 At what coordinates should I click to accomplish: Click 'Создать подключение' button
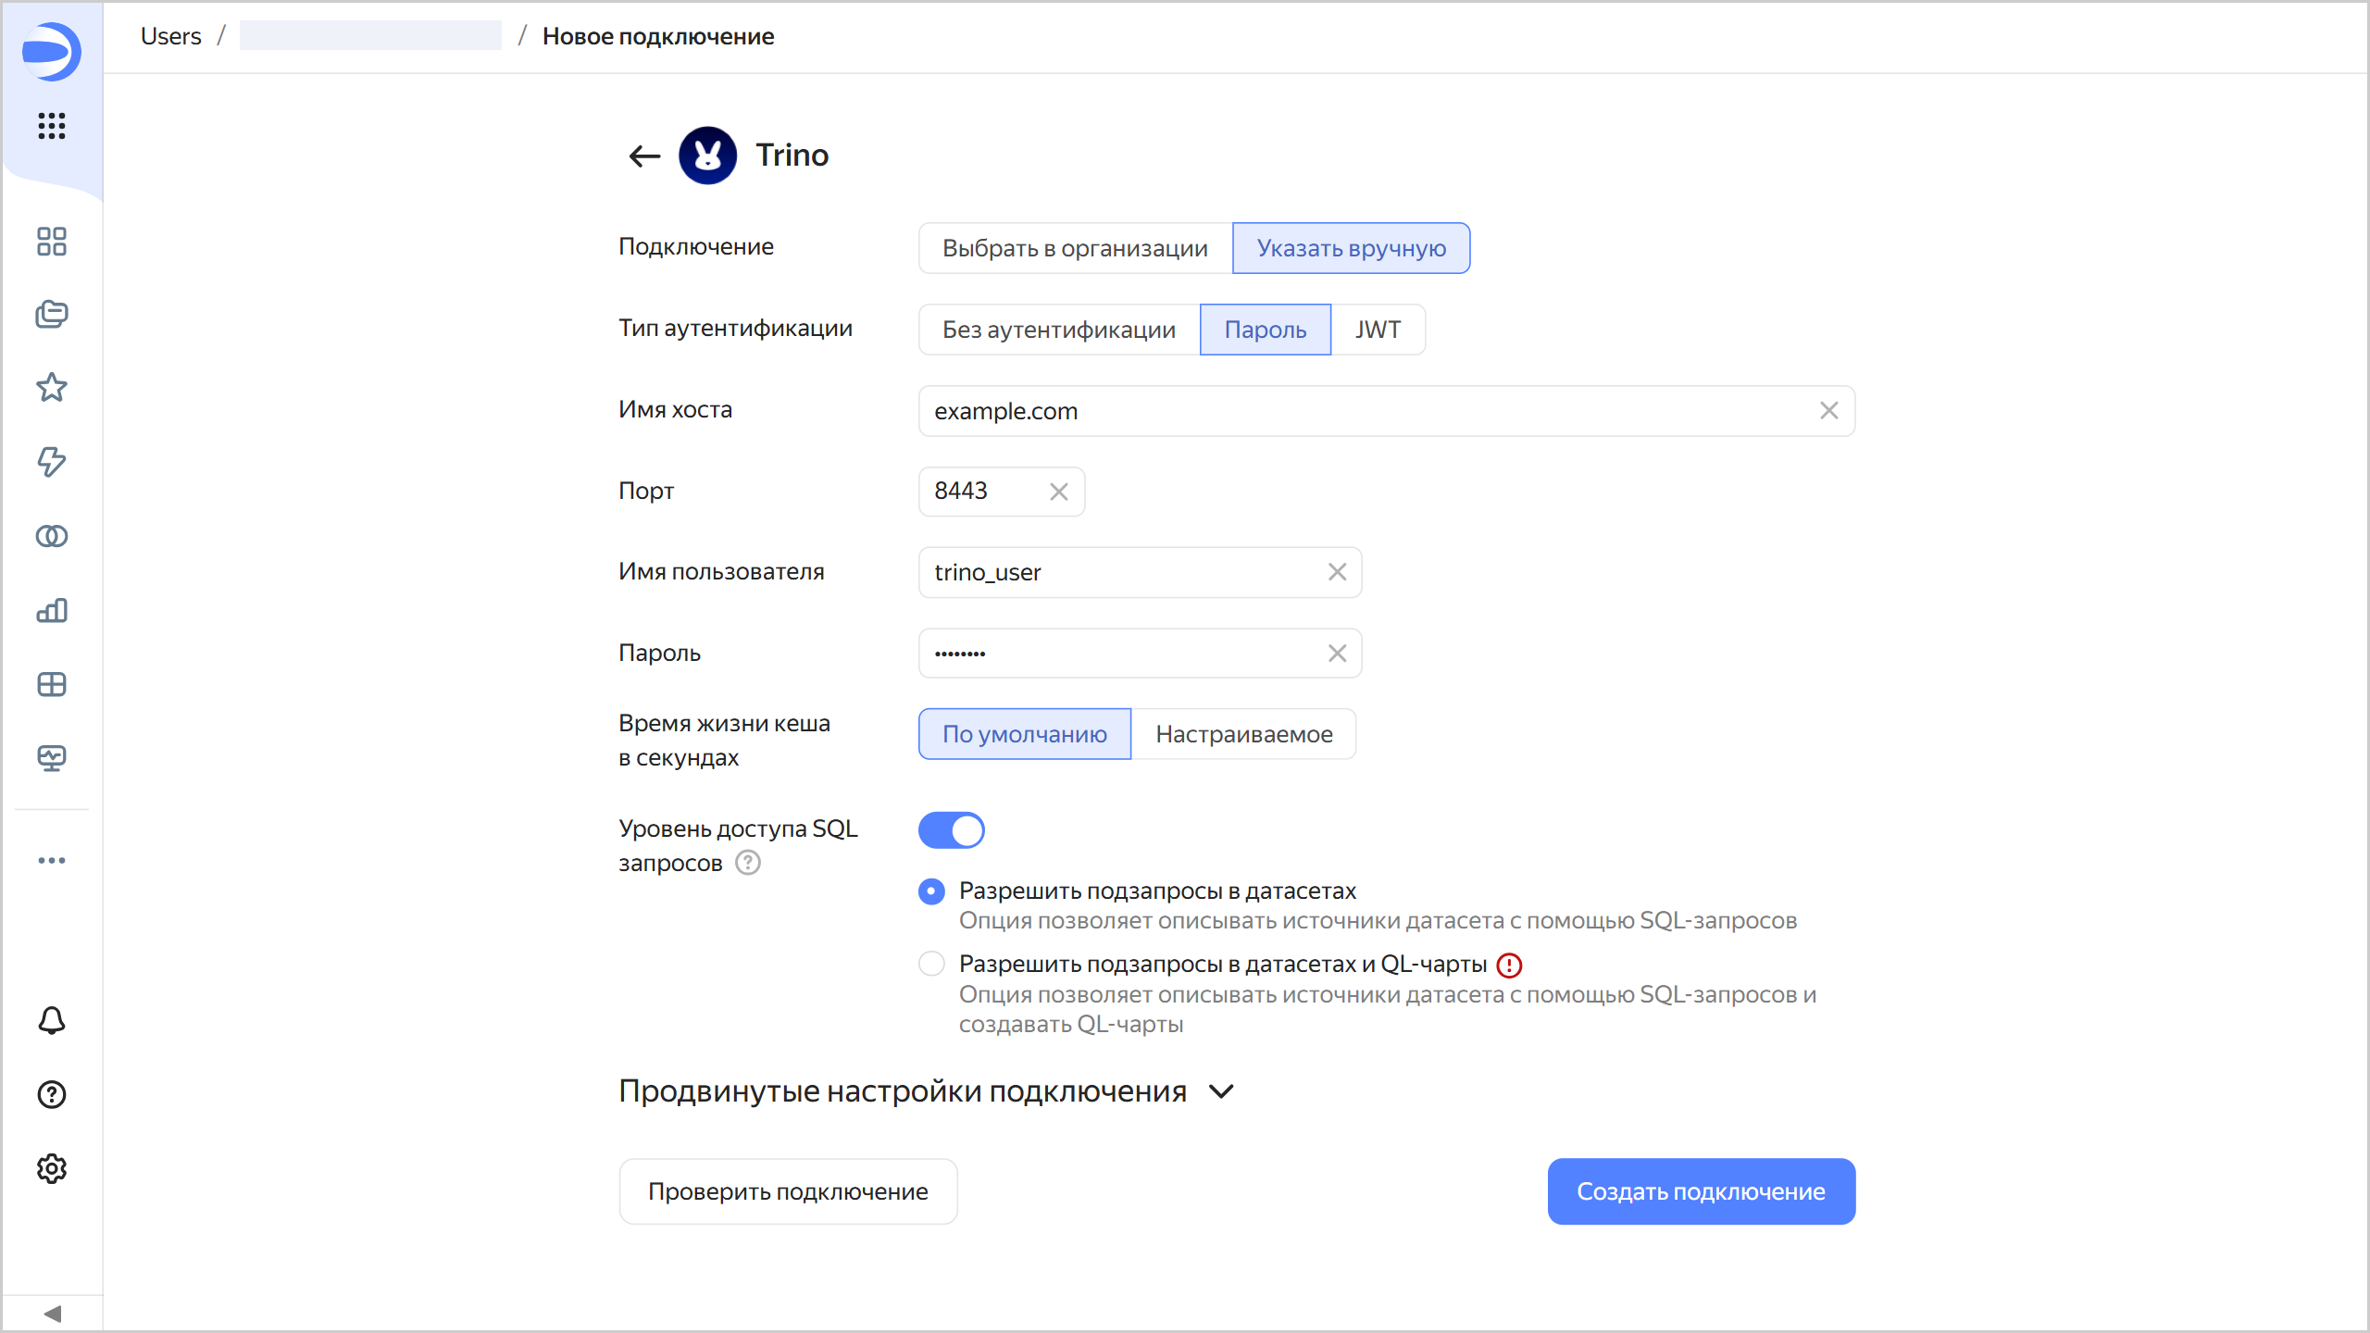[x=1701, y=1191]
